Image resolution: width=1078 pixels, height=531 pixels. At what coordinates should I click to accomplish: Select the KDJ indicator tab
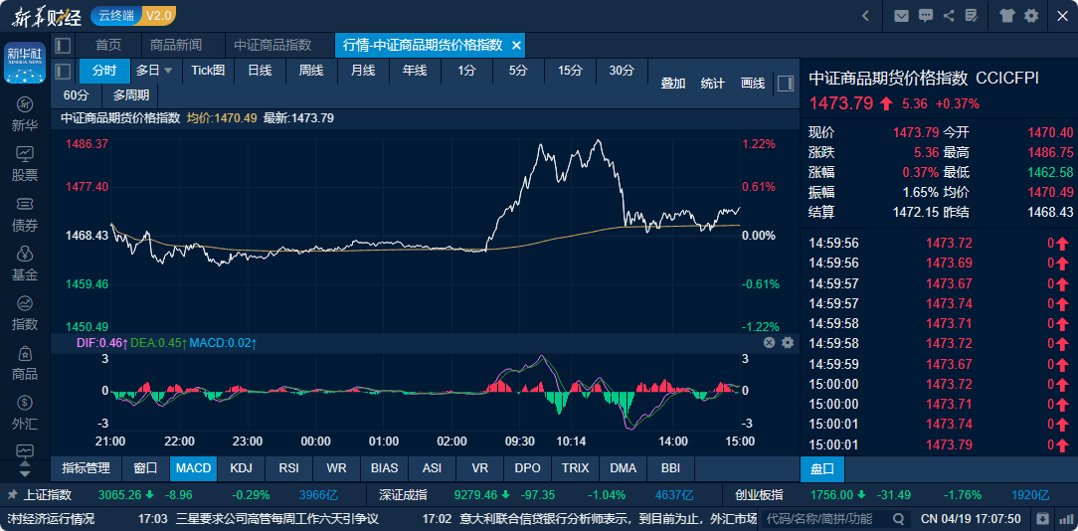click(241, 467)
